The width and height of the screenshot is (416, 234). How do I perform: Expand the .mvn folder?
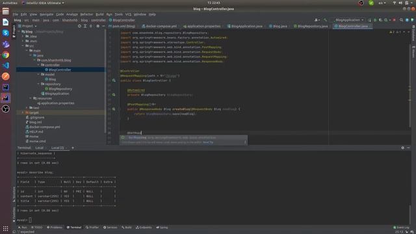click(23, 41)
